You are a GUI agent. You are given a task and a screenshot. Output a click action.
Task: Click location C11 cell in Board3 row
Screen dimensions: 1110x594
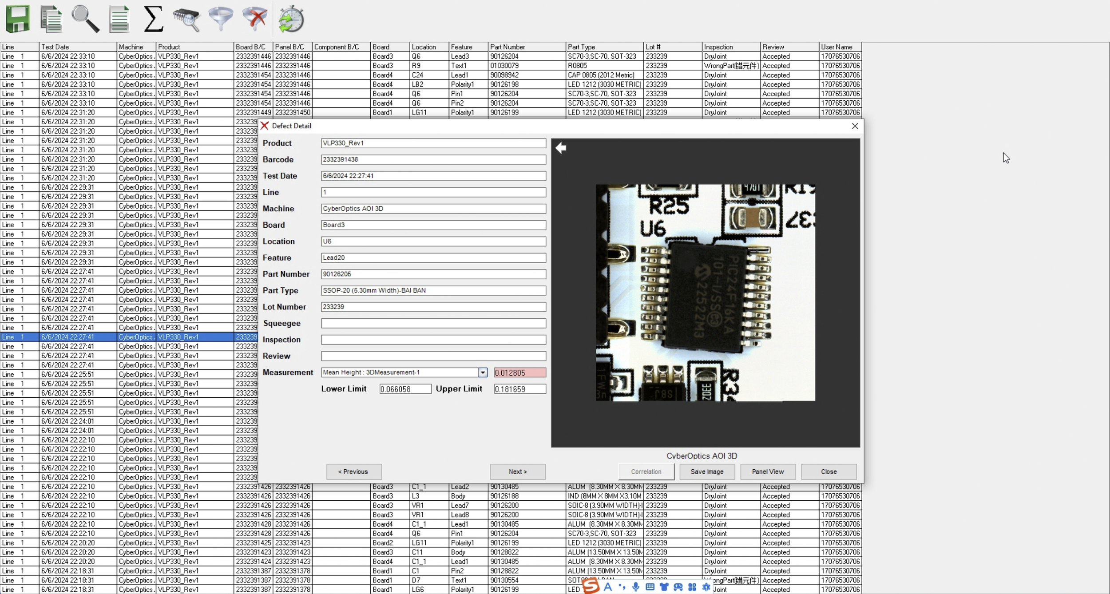429,552
